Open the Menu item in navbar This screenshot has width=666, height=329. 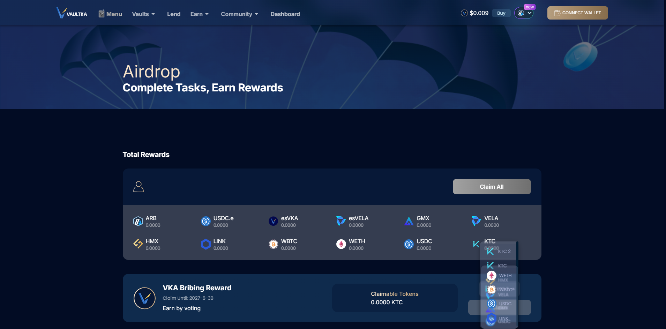[110, 14]
